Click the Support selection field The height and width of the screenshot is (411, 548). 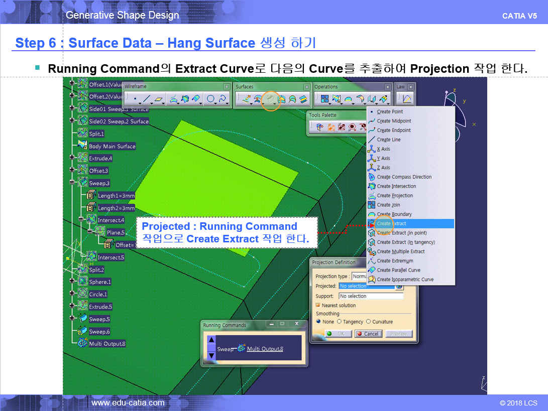point(371,296)
